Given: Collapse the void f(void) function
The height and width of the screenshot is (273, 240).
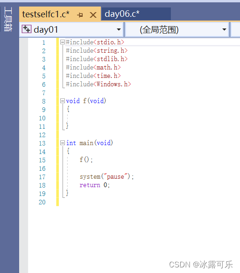Looking at the screenshot, I should click(x=63, y=101).
